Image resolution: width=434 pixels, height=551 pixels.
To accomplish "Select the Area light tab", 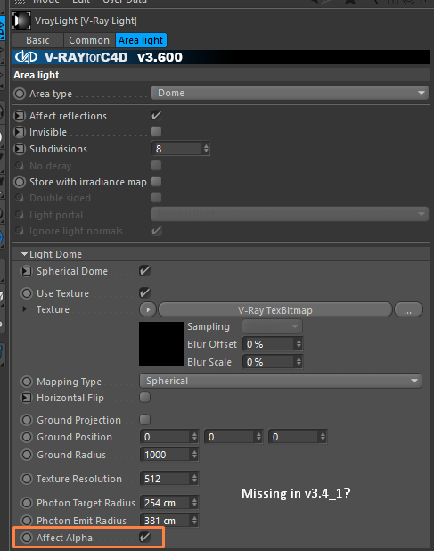I will coord(141,40).
